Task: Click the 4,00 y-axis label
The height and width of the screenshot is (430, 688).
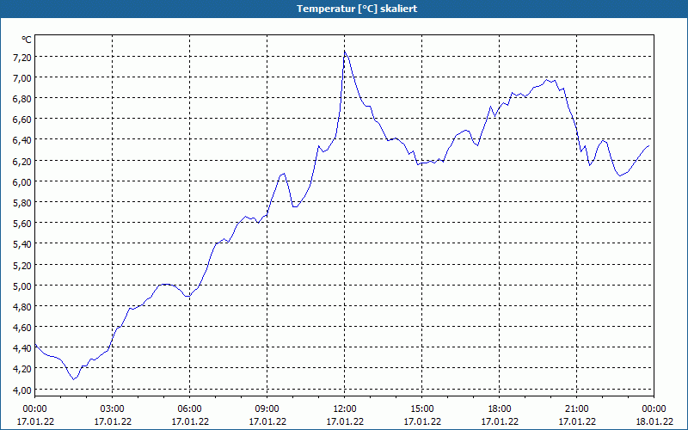Action: (22, 390)
